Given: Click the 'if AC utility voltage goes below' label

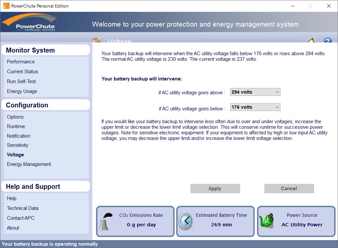Looking at the screenshot, I should pos(192,109).
